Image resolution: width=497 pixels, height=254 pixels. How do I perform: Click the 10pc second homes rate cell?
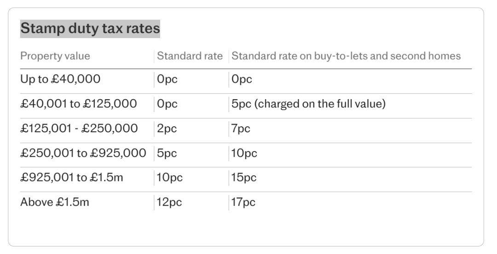[244, 153]
